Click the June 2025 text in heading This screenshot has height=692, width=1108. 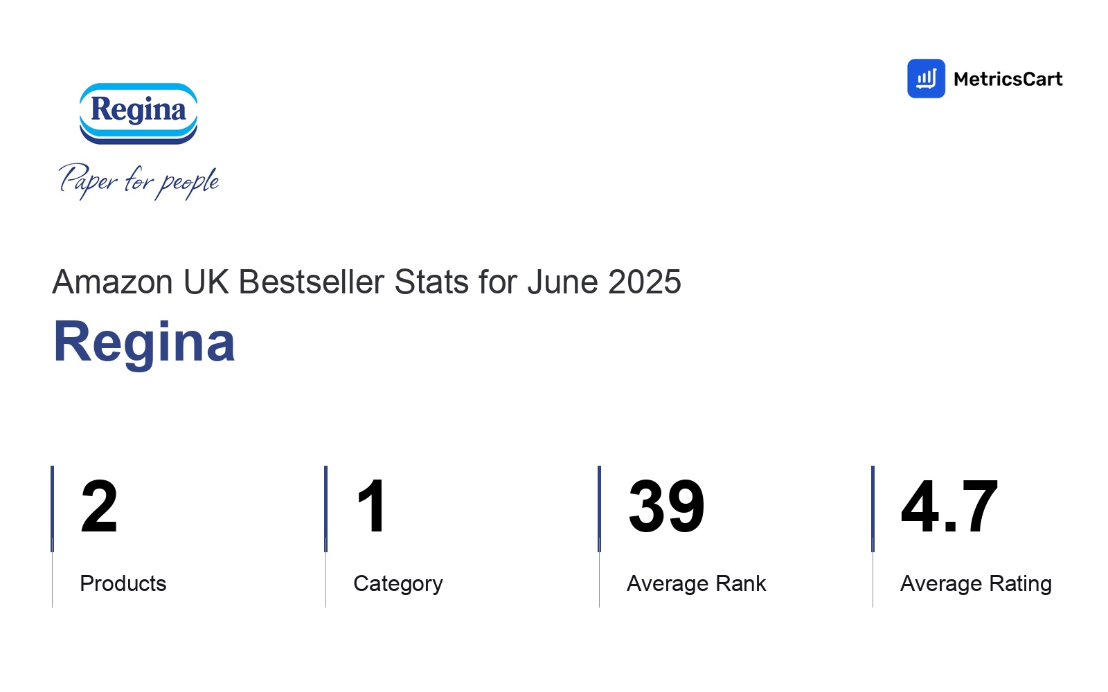(604, 282)
